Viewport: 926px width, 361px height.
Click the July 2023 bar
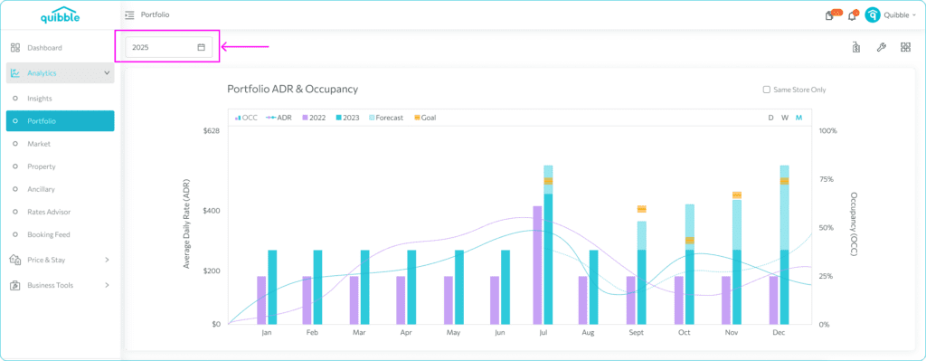click(548, 259)
